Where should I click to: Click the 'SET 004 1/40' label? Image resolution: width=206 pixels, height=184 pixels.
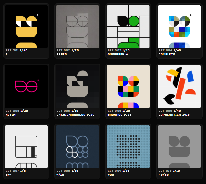[170, 50]
